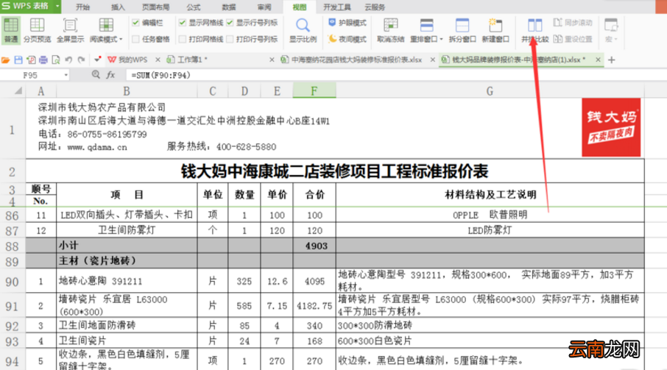
Task: Export to PDF quick toolbar icon
Action: click(x=31, y=60)
